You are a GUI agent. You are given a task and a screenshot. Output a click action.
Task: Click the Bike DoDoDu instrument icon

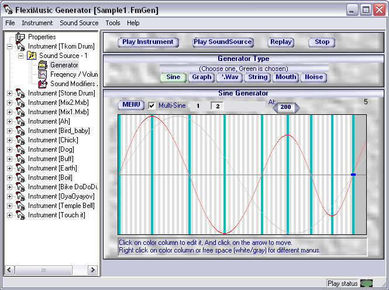pos(20,187)
